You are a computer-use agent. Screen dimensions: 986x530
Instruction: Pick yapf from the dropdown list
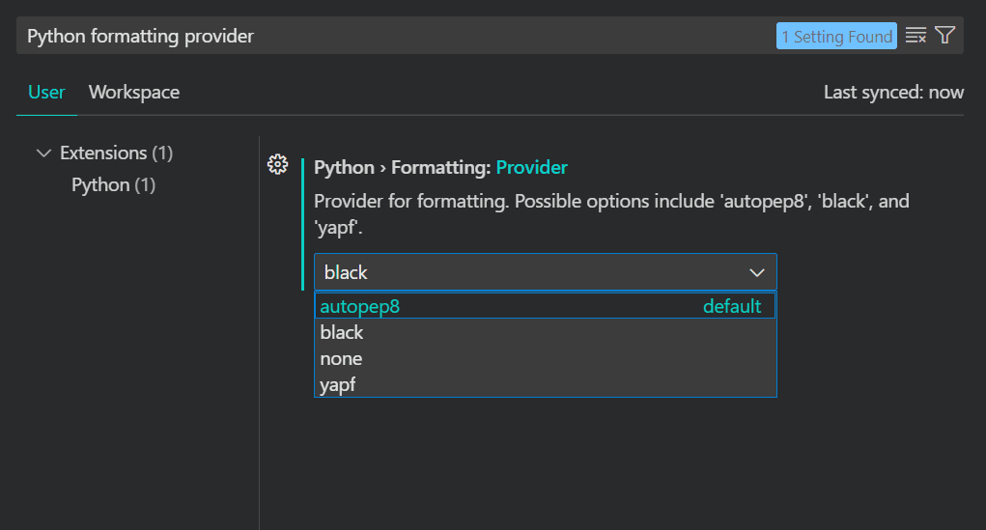(338, 385)
